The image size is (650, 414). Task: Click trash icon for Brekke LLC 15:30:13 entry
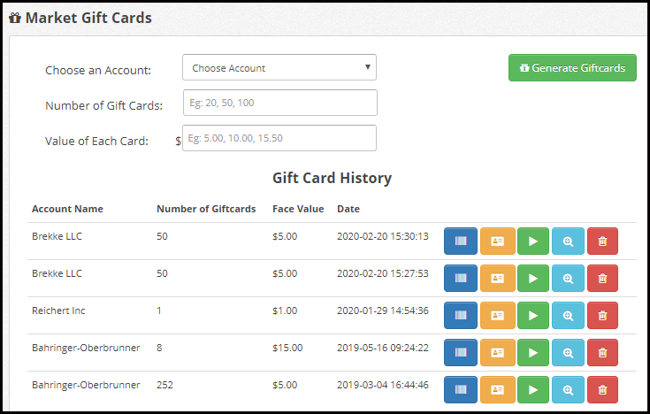602,241
